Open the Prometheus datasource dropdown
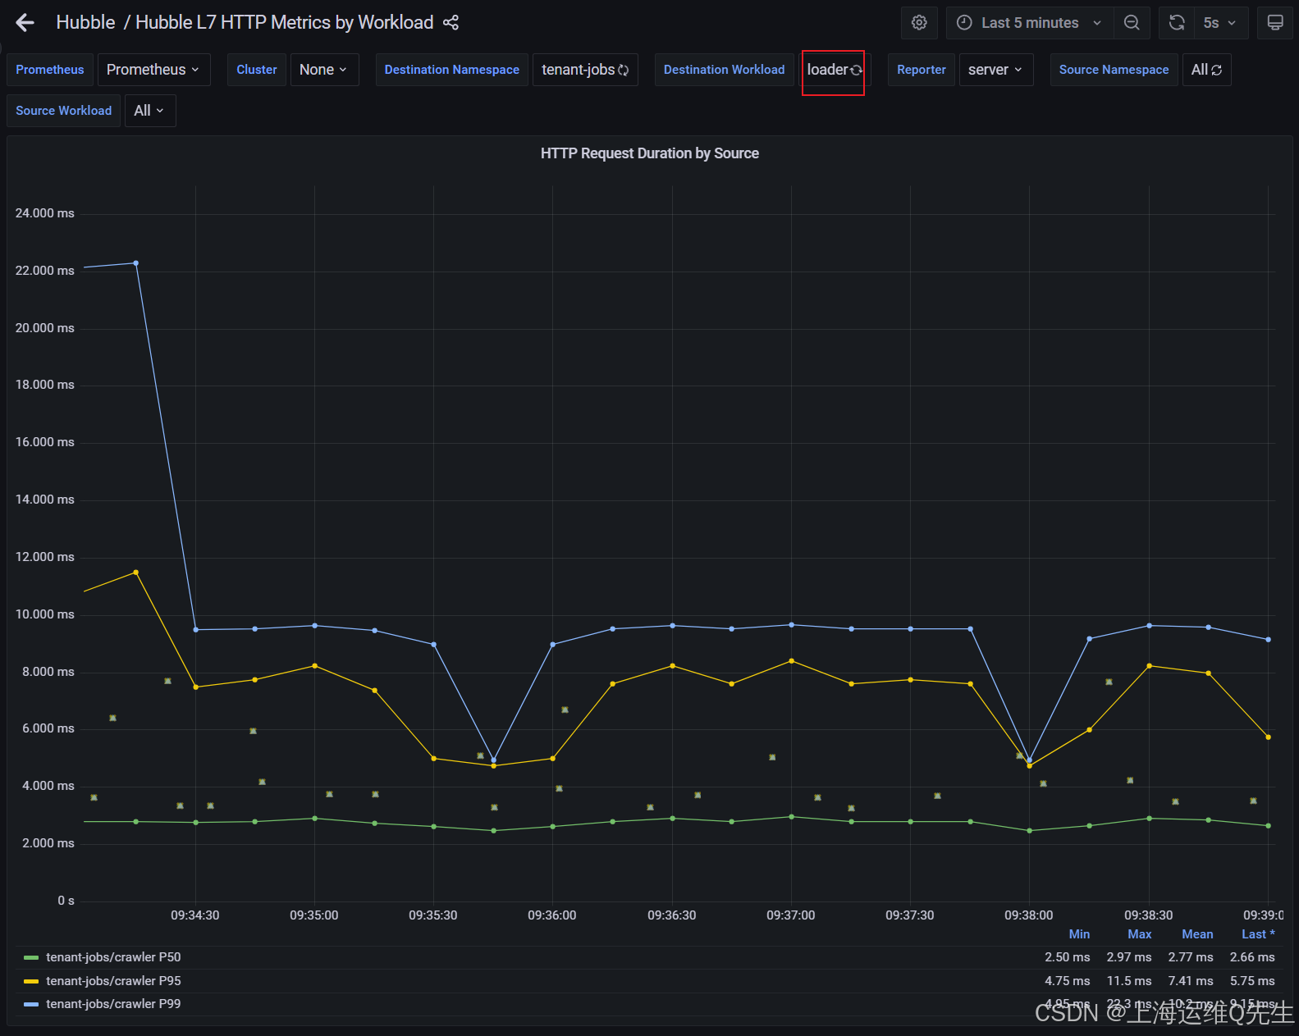This screenshot has height=1036, width=1299. click(x=153, y=70)
